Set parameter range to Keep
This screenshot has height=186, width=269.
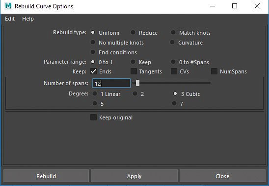pos(133,62)
